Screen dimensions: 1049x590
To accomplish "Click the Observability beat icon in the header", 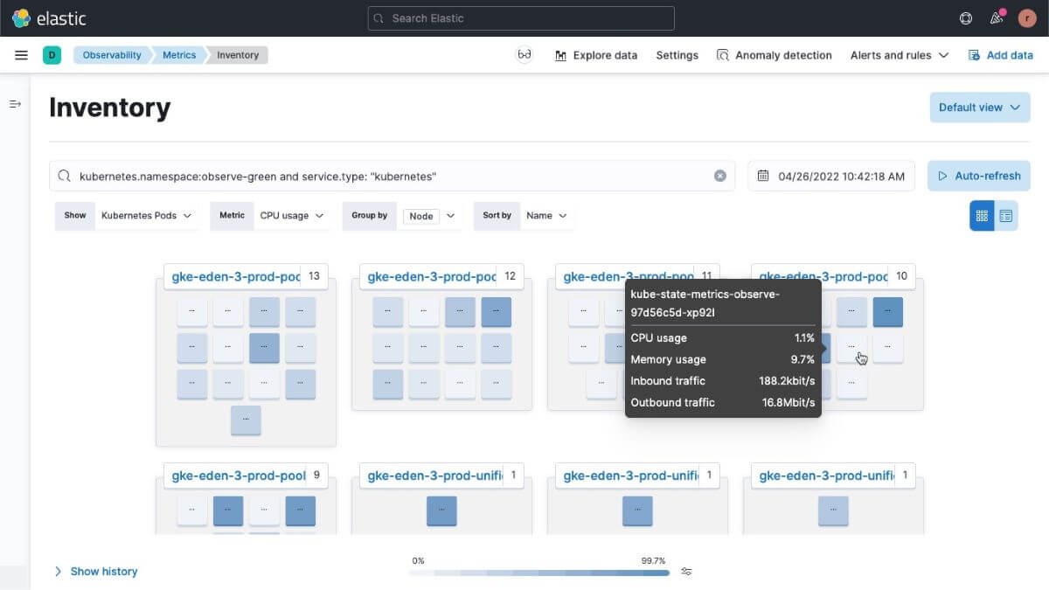I will pyautogui.click(x=524, y=54).
